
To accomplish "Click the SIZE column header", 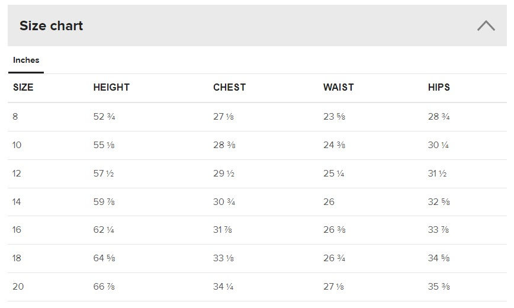I will coord(23,87).
